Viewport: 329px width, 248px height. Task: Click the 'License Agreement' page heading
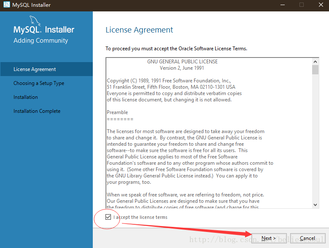click(x=139, y=30)
